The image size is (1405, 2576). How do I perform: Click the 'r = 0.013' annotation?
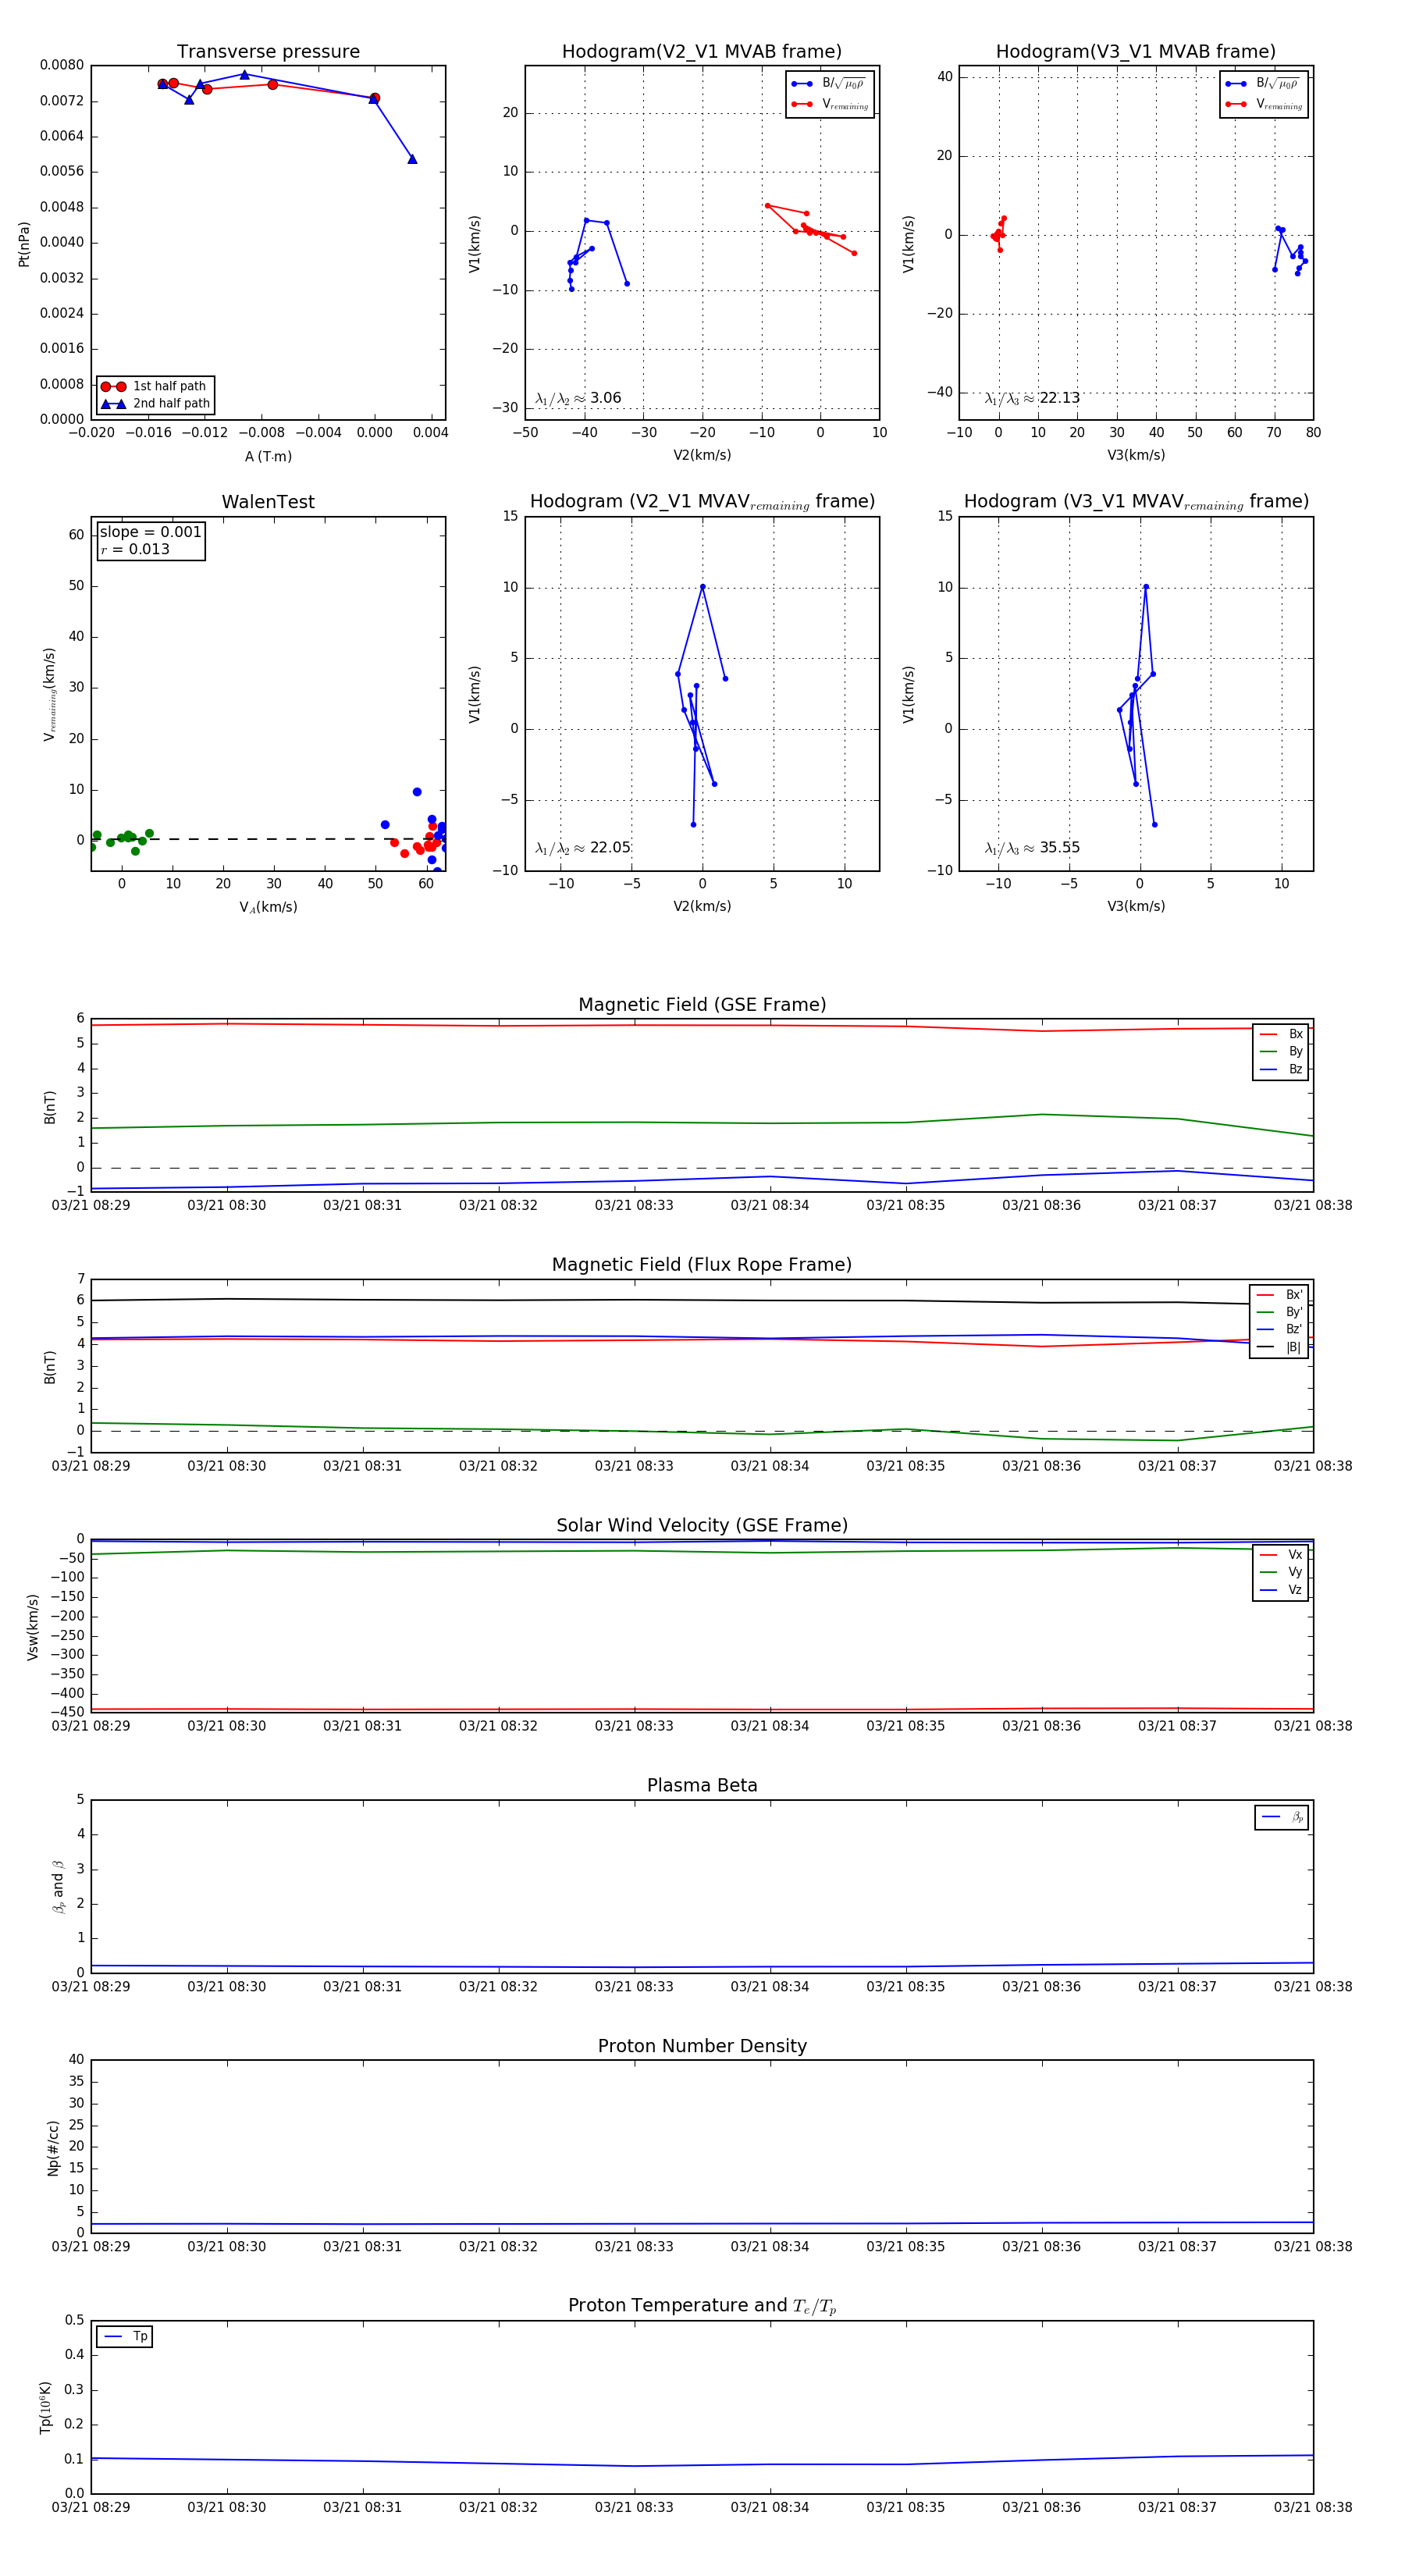point(135,550)
